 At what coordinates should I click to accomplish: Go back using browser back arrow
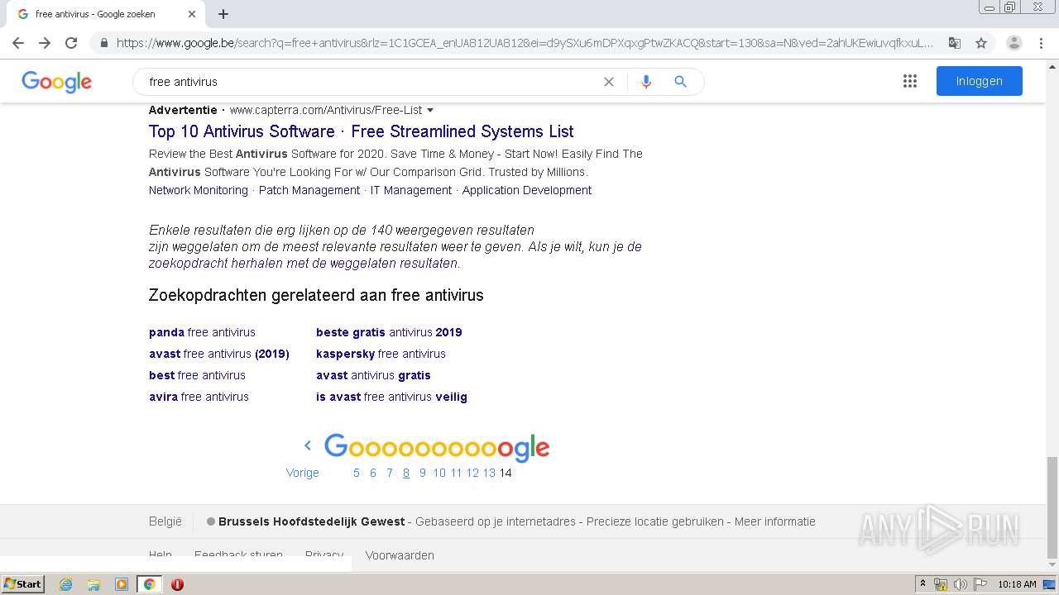point(18,43)
